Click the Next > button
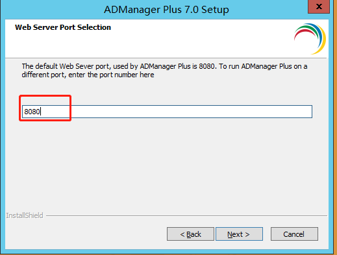 [x=239, y=234]
